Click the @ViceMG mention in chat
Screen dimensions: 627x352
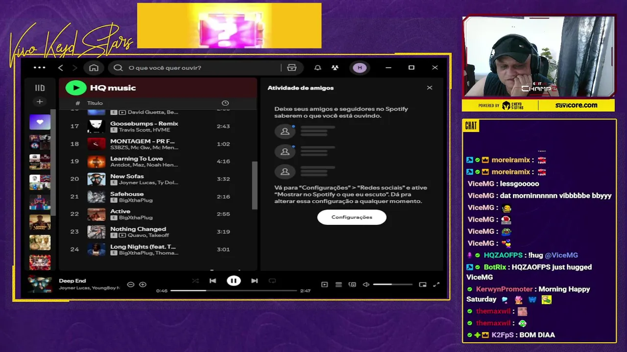tap(561, 255)
